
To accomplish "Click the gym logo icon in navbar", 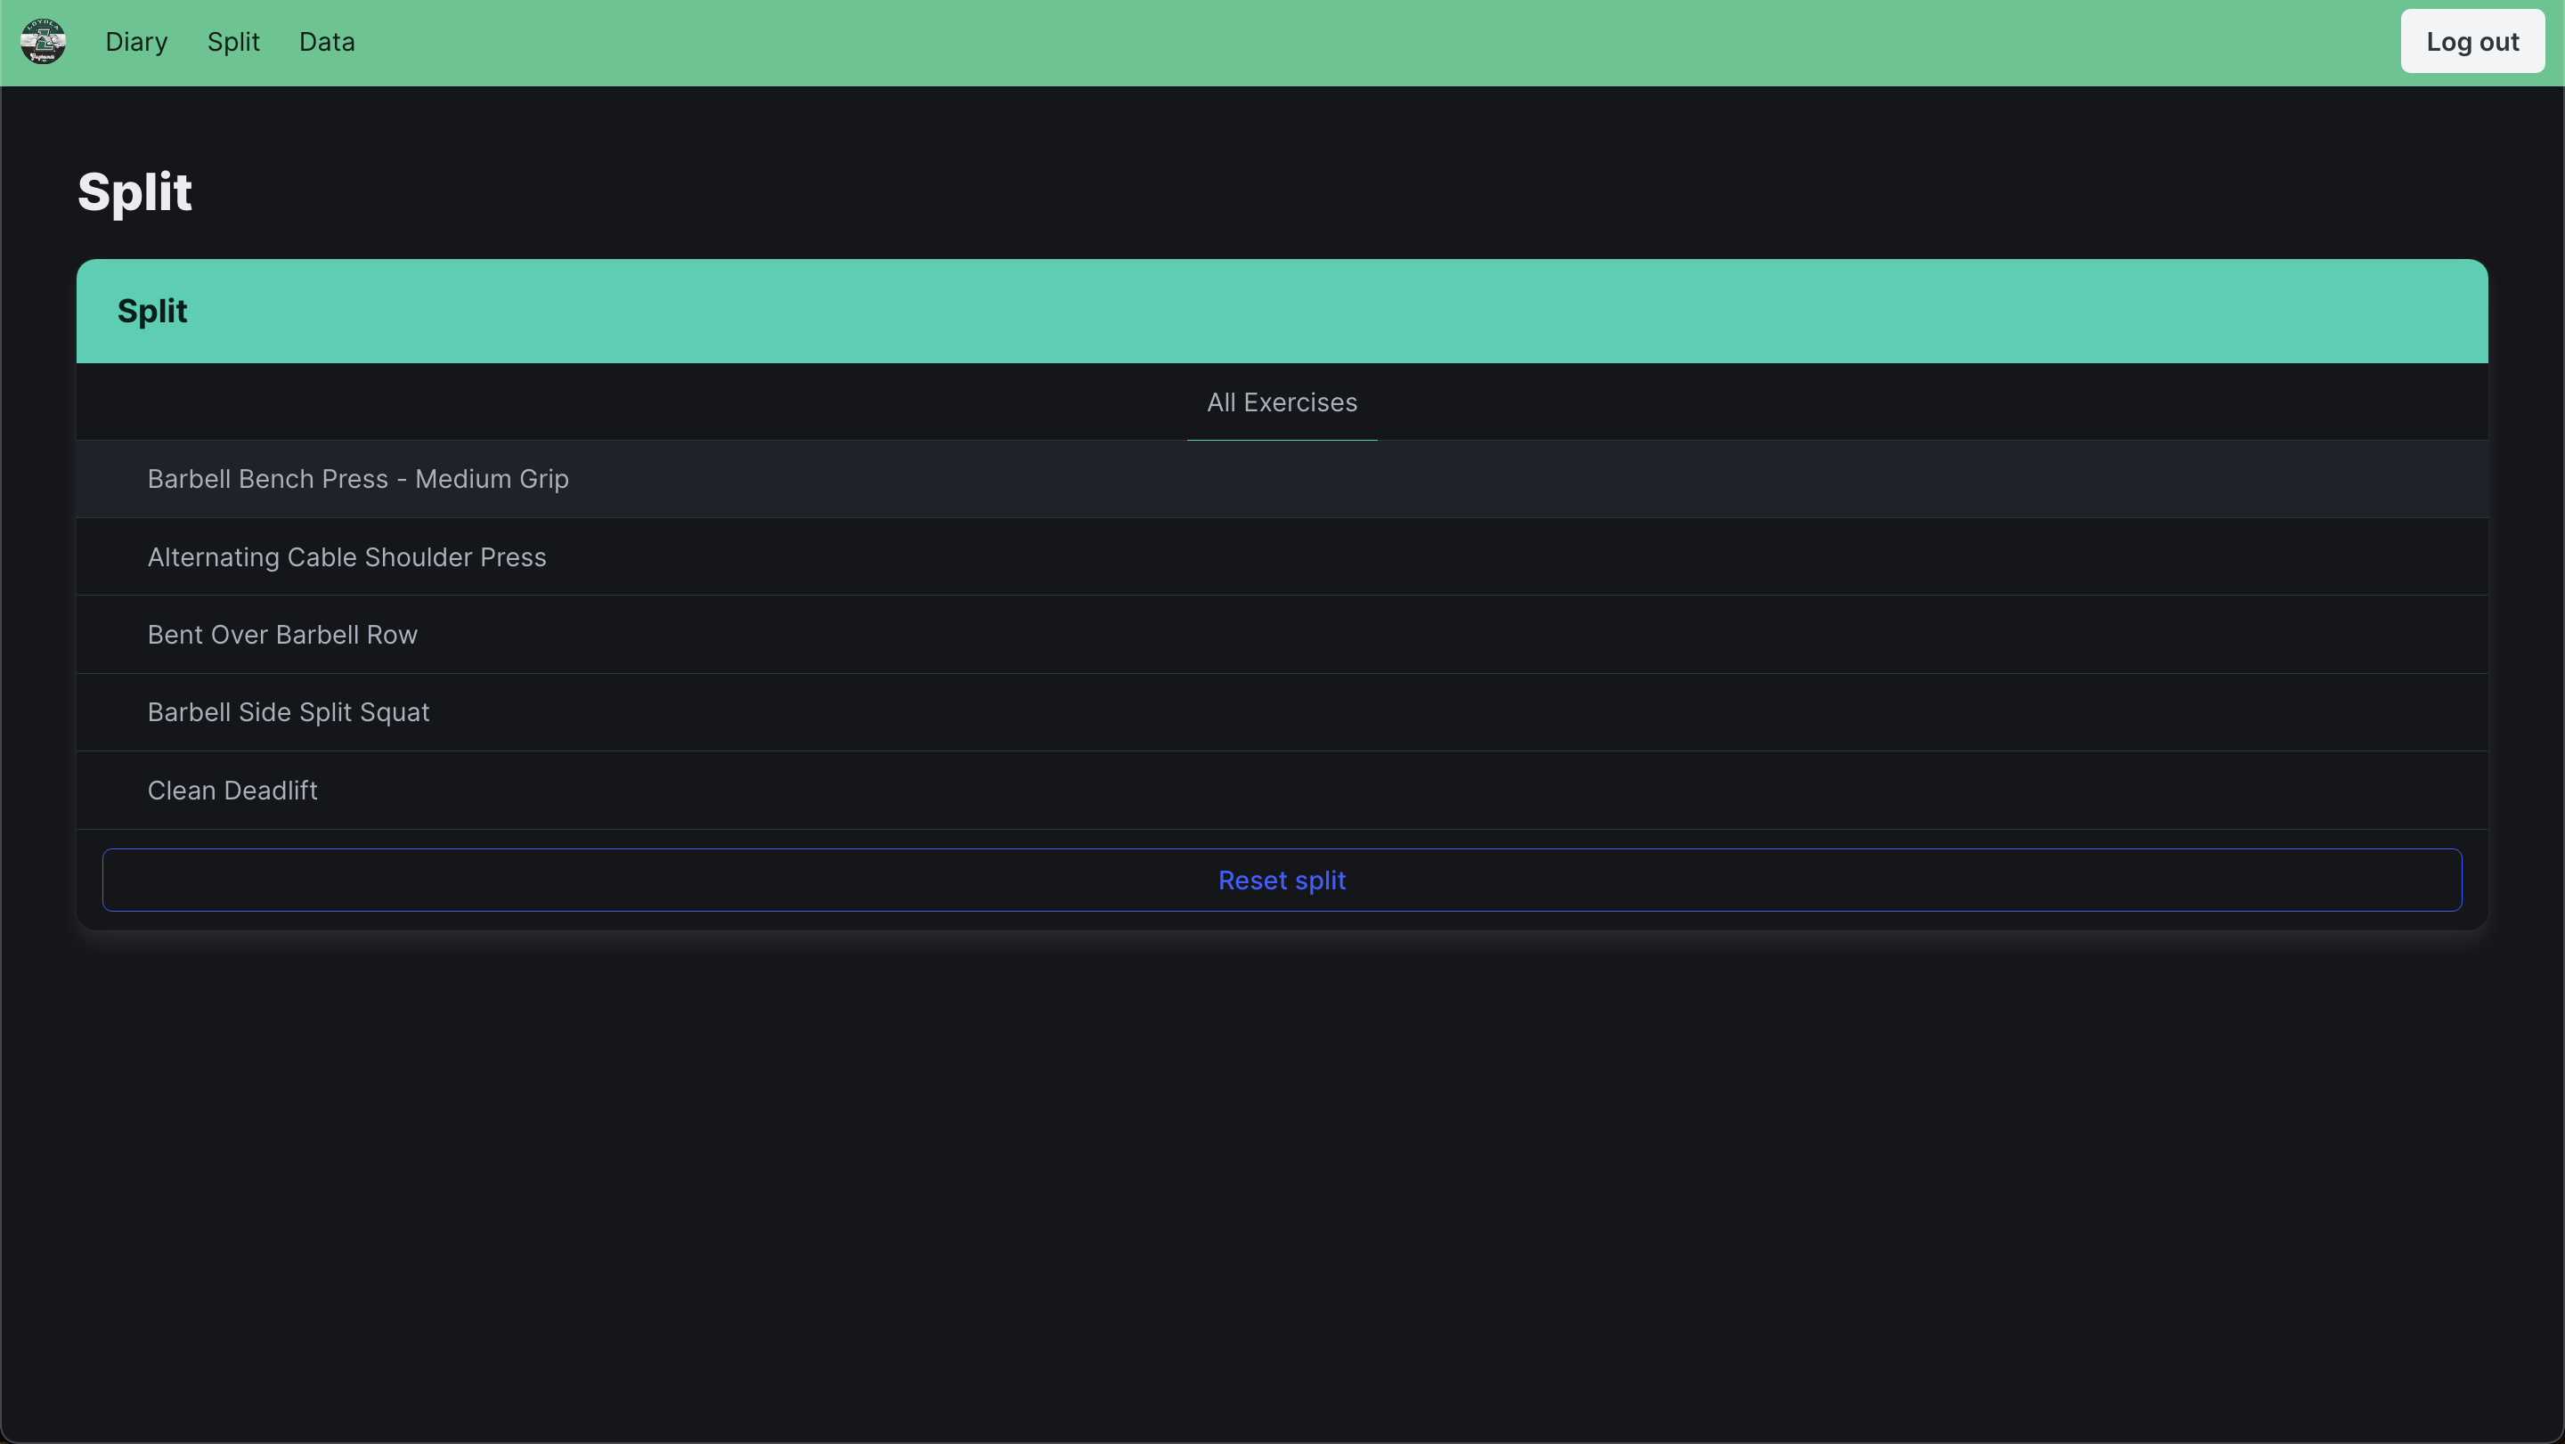I will pyautogui.click(x=43, y=42).
